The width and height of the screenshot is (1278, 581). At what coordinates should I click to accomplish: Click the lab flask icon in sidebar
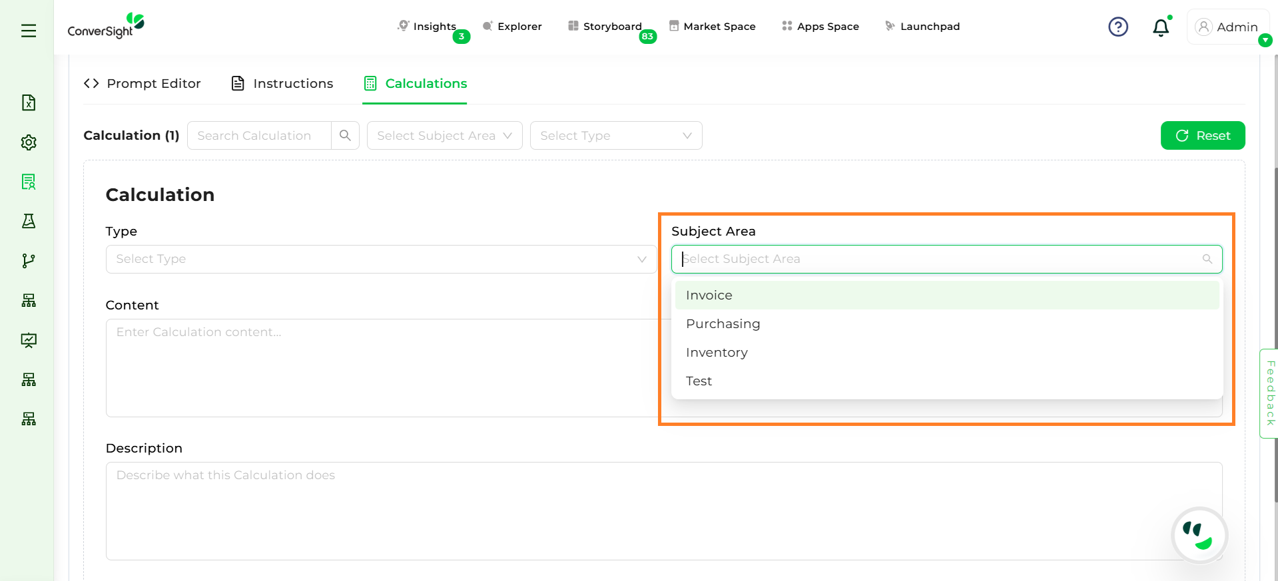click(x=29, y=221)
